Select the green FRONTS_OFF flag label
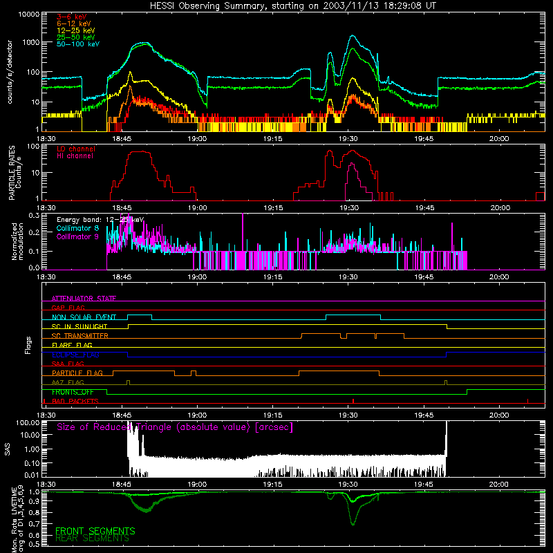The height and width of the screenshot is (553, 553). [x=73, y=392]
